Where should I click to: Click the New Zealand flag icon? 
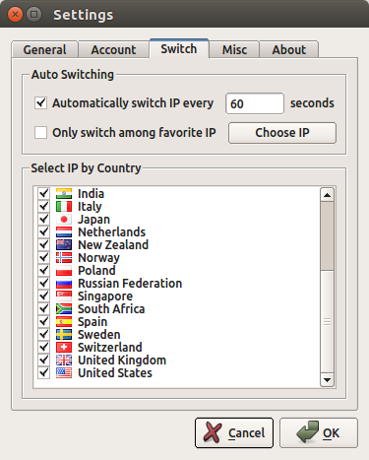point(64,245)
